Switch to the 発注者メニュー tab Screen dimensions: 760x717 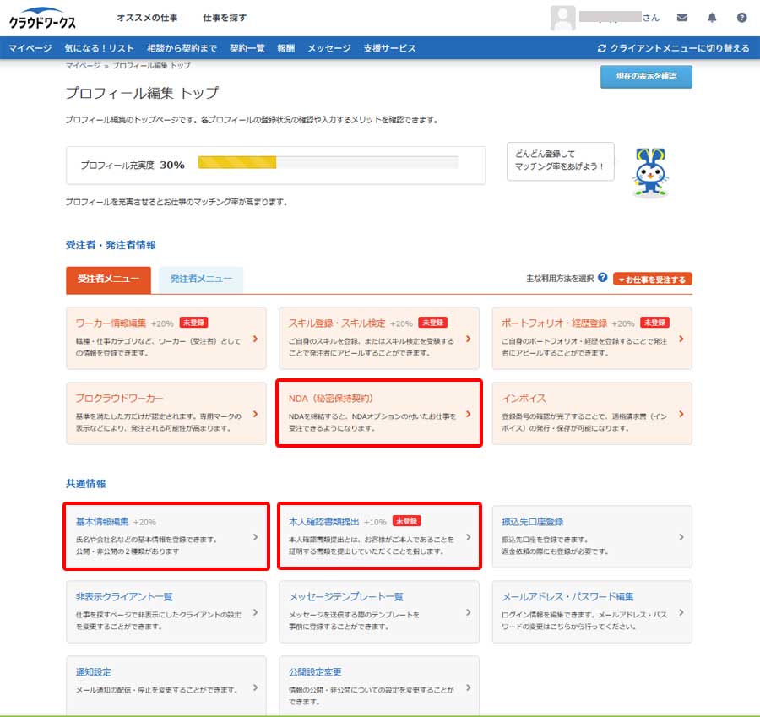201,280
